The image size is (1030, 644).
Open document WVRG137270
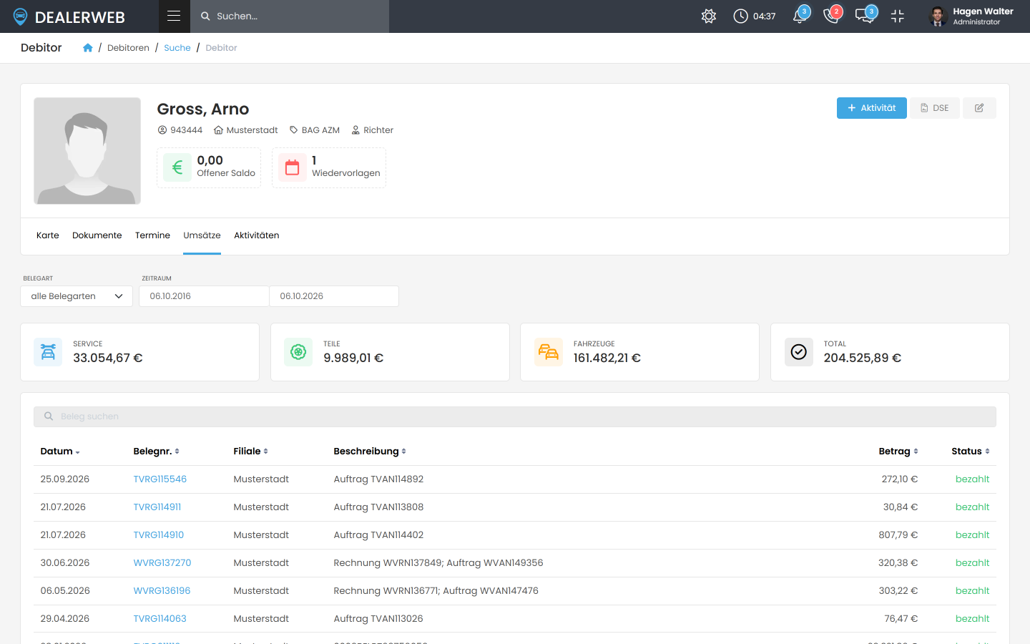click(x=162, y=563)
